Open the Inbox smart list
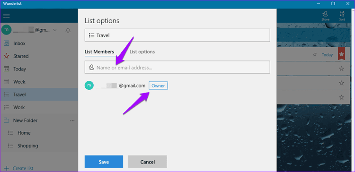The image size is (355, 172). click(39, 43)
